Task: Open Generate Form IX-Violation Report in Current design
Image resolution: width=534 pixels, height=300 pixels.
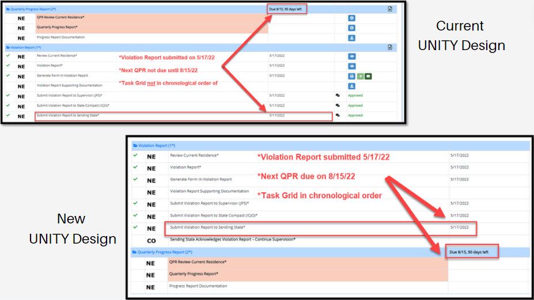Action: click(x=62, y=75)
